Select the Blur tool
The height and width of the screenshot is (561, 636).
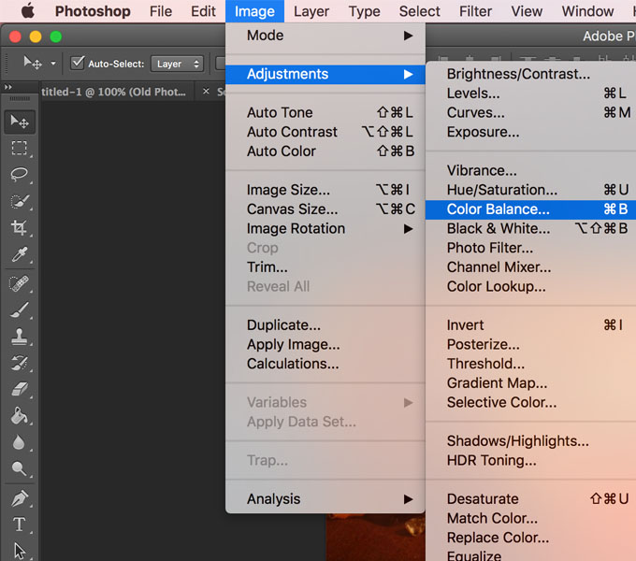19,442
